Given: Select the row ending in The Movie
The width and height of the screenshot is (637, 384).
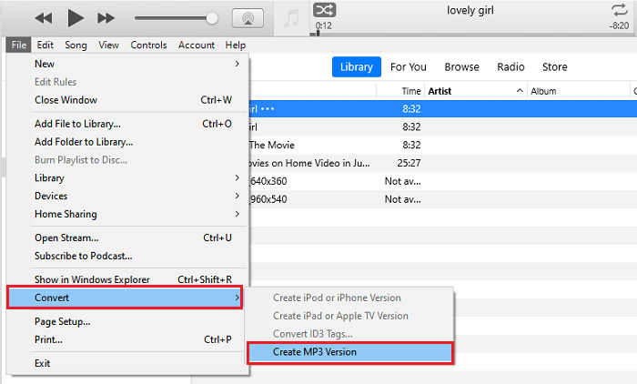Looking at the screenshot, I should pos(443,145).
